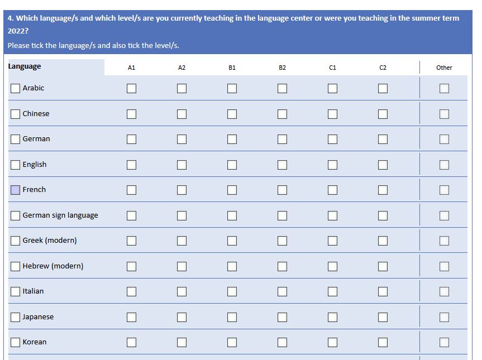Check B1 level for Greek (modern)
482x360 pixels.
[x=232, y=241]
